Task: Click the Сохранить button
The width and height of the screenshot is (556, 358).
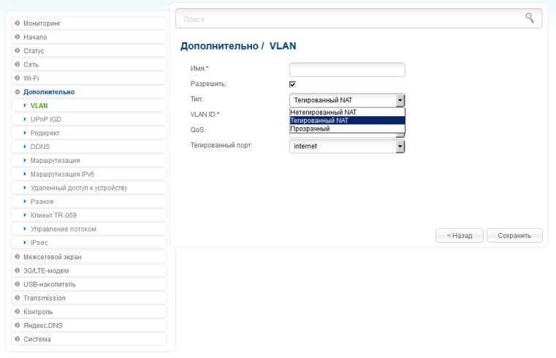Action: pos(514,235)
